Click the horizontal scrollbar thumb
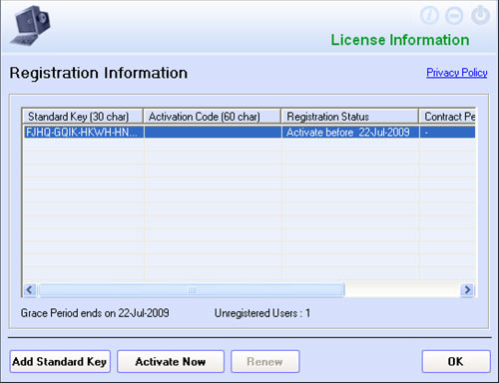The height and width of the screenshot is (383, 499). 192,290
